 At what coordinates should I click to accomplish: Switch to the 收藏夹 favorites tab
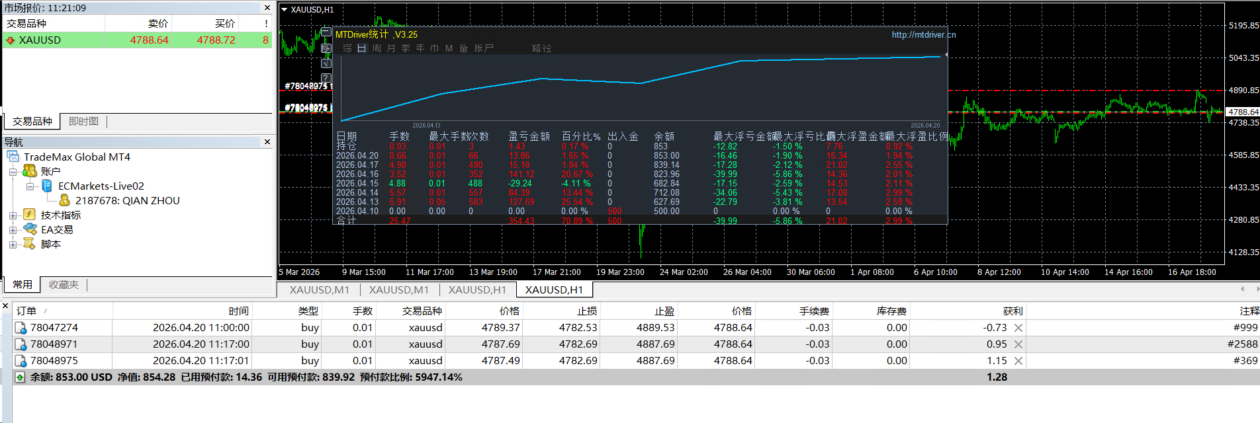[64, 285]
